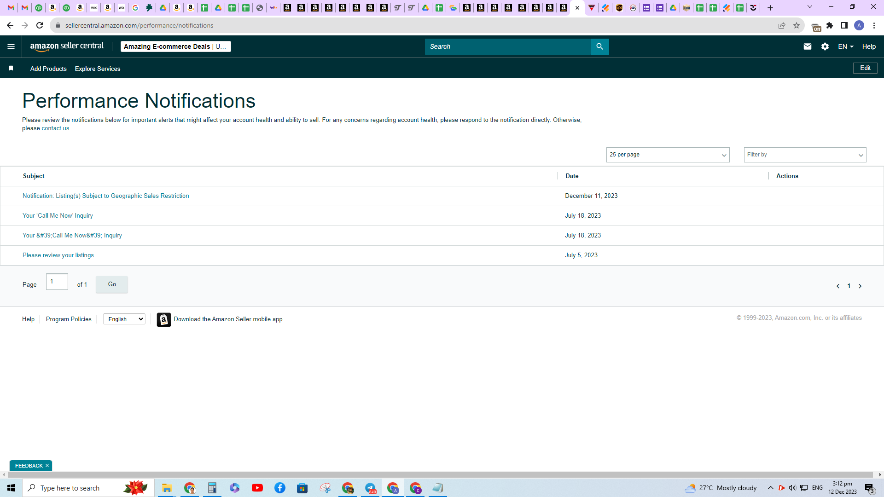The height and width of the screenshot is (497, 884).
Task: Open the Please review your listings notification
Action: coord(58,255)
